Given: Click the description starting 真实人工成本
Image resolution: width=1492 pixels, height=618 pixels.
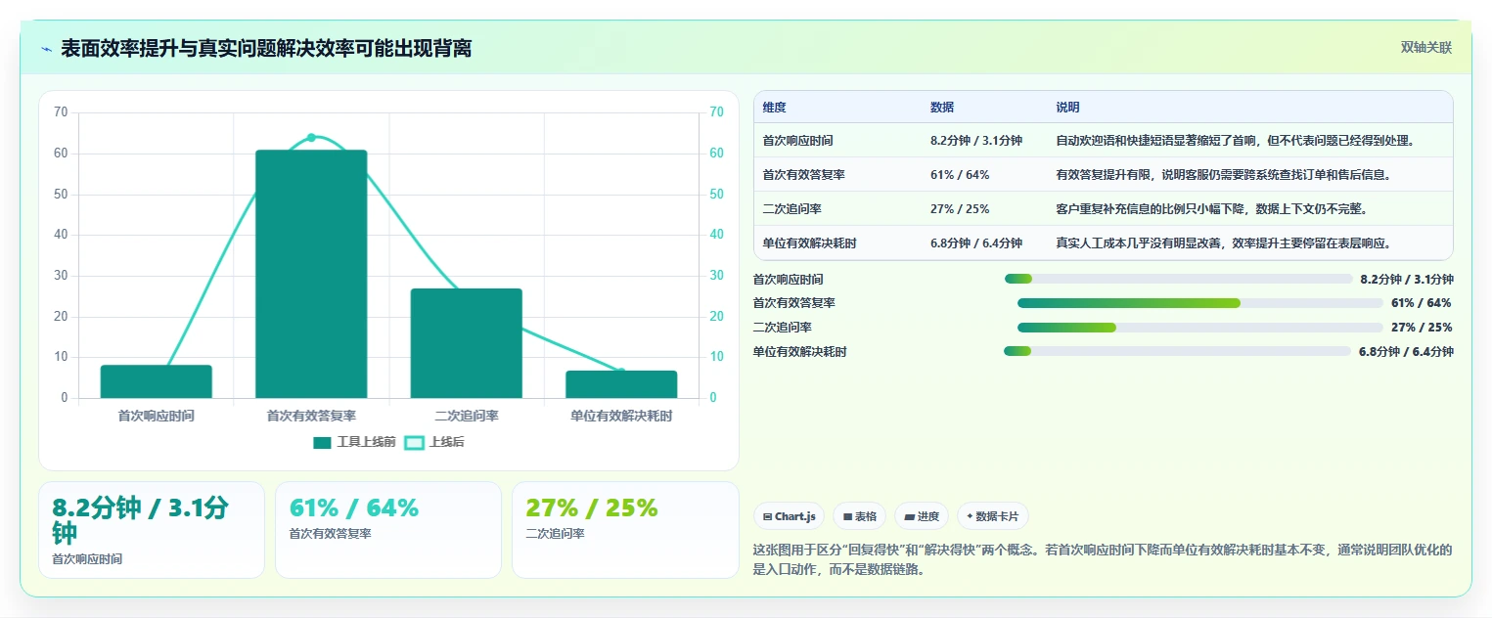Looking at the screenshot, I should (1223, 243).
